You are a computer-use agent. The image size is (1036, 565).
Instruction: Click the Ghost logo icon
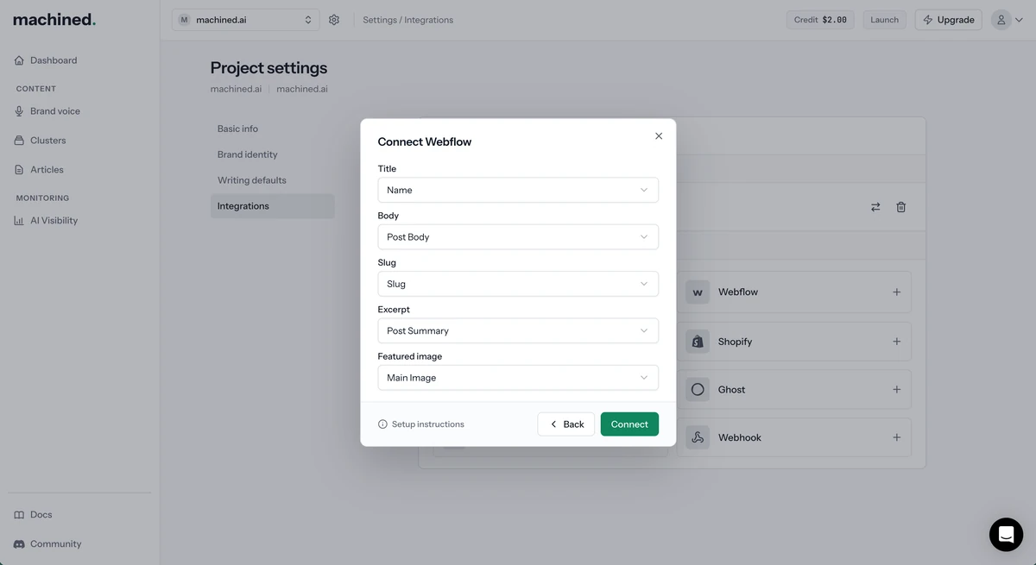click(x=698, y=390)
